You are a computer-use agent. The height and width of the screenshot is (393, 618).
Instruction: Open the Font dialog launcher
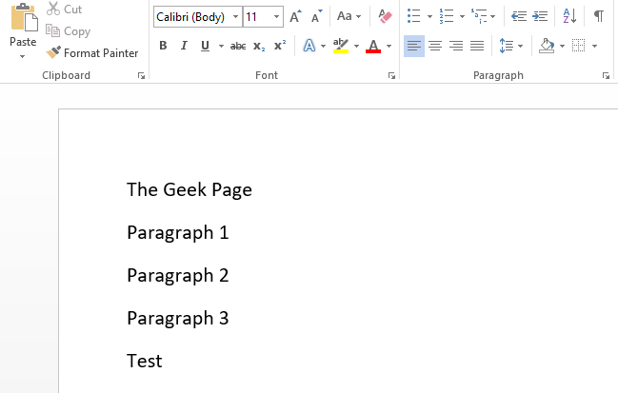392,75
